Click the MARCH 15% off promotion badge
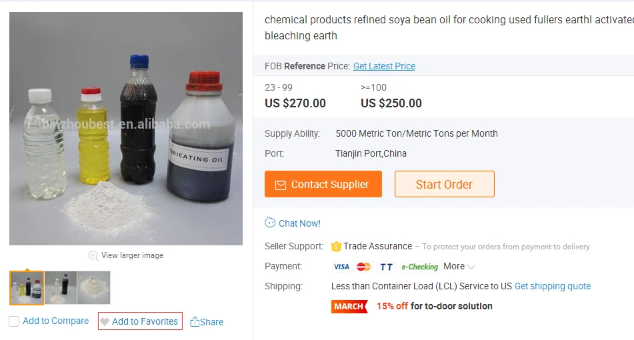 pos(349,306)
